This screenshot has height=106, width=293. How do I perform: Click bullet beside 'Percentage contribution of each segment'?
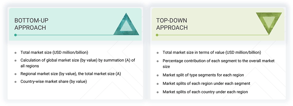pyautogui.click(x=158, y=61)
